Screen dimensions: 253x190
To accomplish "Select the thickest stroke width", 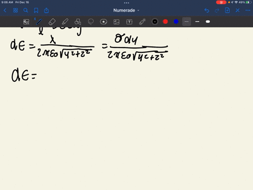I will click(208, 22).
